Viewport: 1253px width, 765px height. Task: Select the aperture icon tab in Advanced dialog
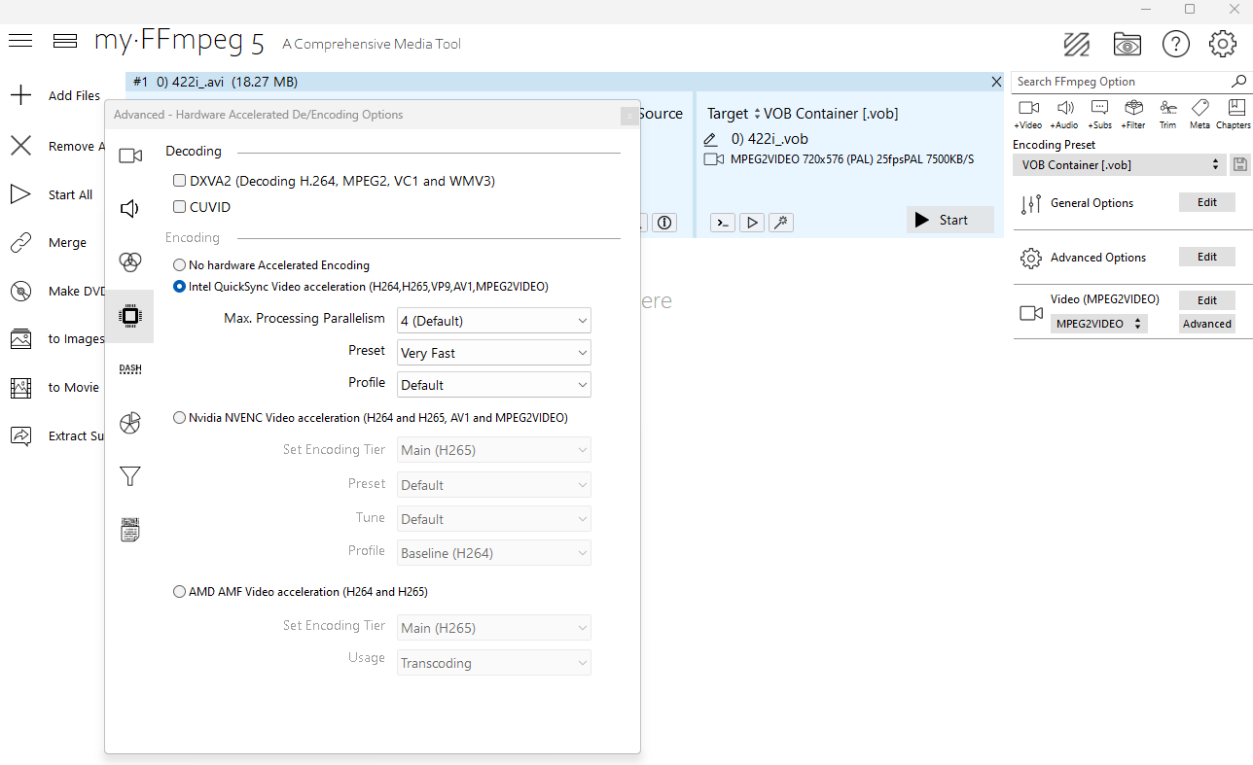coord(130,423)
